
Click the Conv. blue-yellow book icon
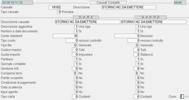[182, 96]
